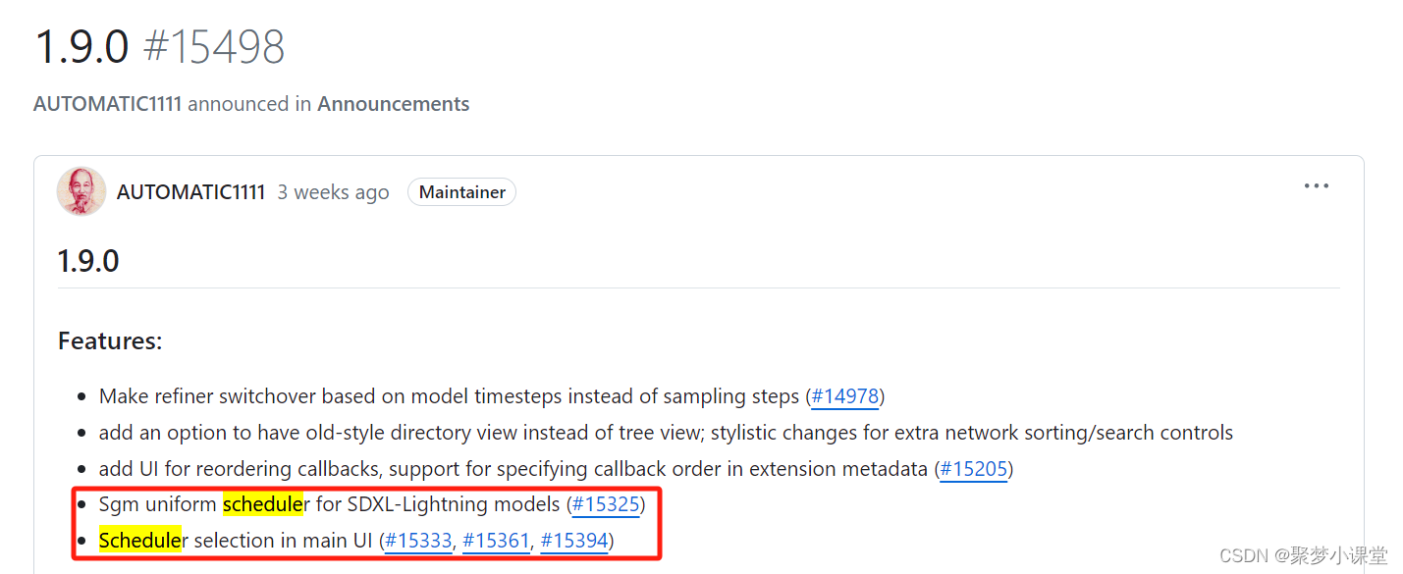
Task: Click the '3 weeks ago' timestamp
Action: (333, 192)
